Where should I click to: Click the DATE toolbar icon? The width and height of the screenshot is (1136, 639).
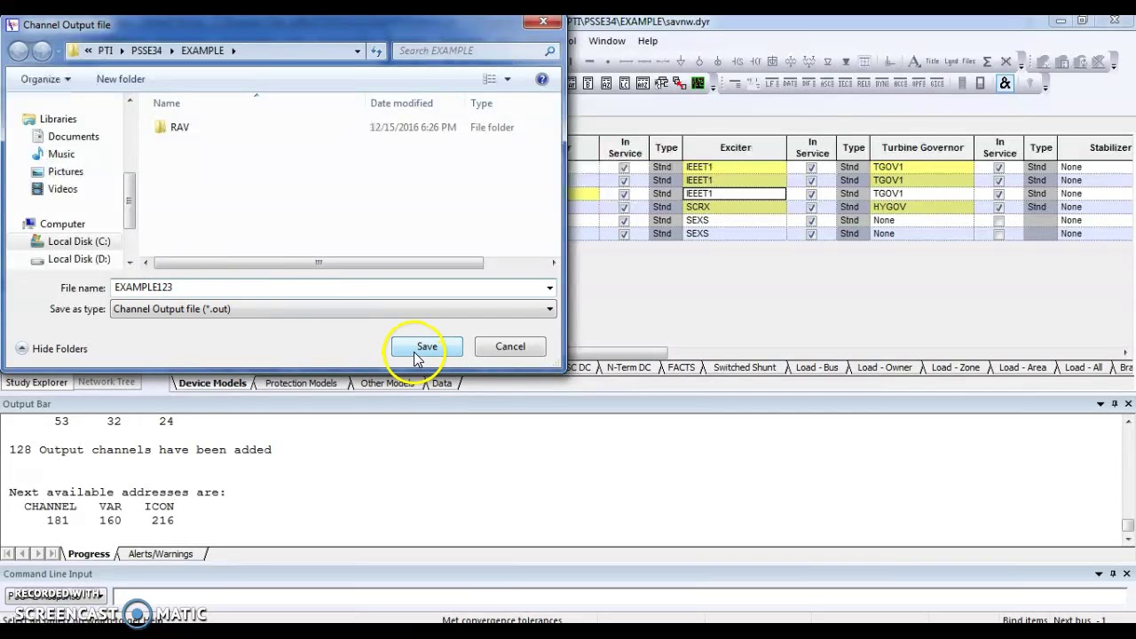[x=790, y=83]
